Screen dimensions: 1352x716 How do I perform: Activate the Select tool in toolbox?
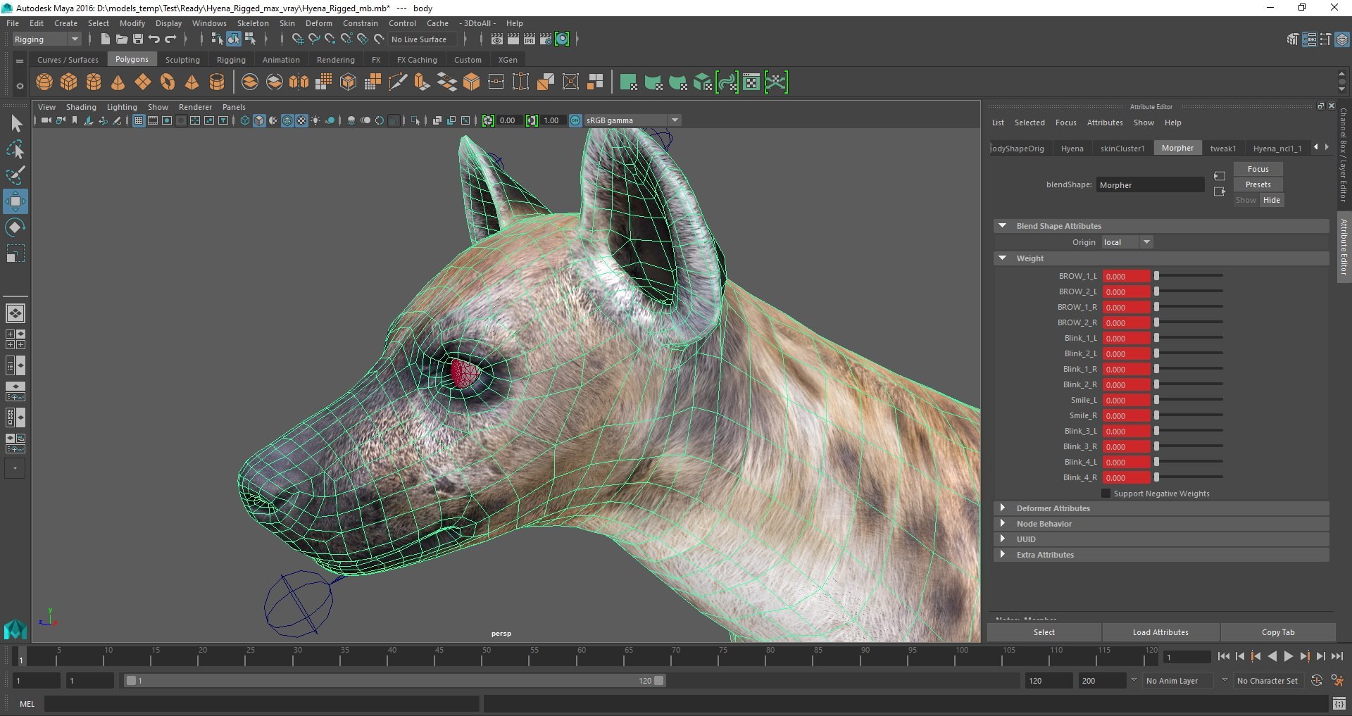pos(15,124)
